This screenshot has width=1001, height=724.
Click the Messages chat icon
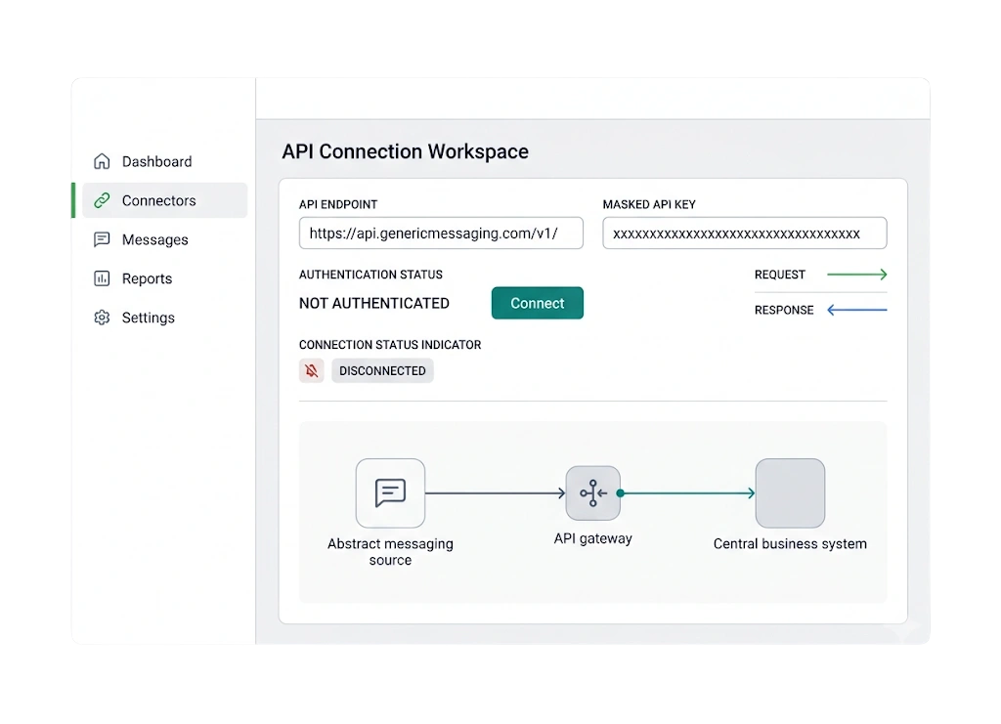click(x=102, y=239)
